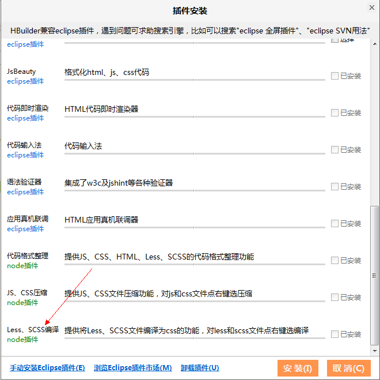The width and height of the screenshot is (380, 380).
Task: Tick the 代码即时渲染 已安装 checkbox
Action: pyautogui.click(x=335, y=112)
